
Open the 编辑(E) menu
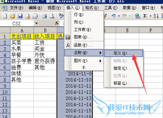click(x=35, y=8)
